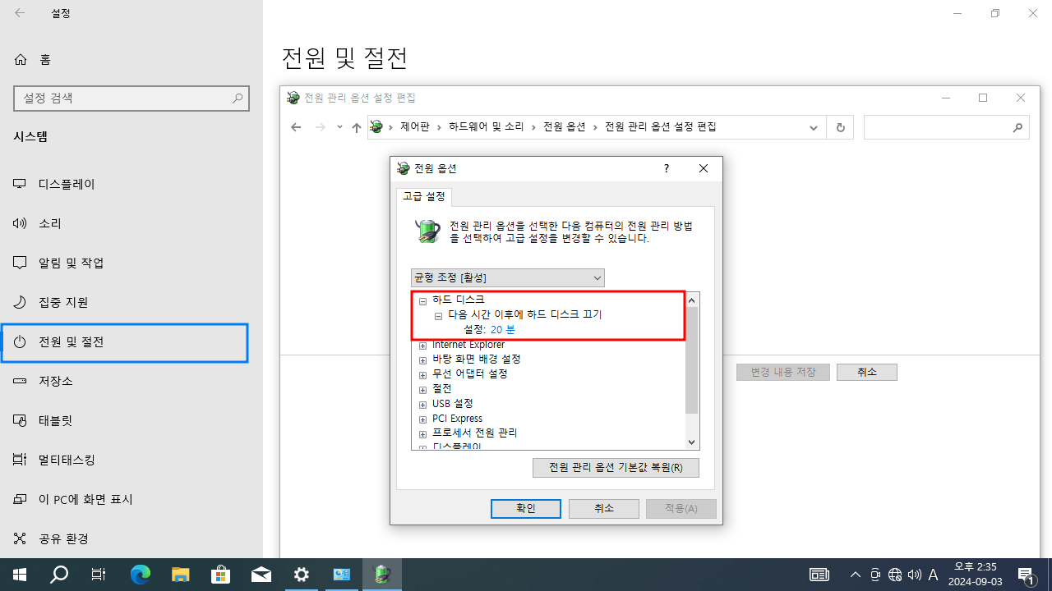
Task: Expand USB settings node
Action: coord(422,405)
